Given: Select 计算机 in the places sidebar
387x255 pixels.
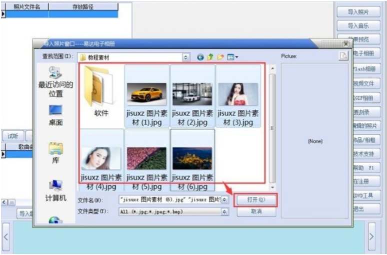Looking at the screenshot, I should coord(55,191).
